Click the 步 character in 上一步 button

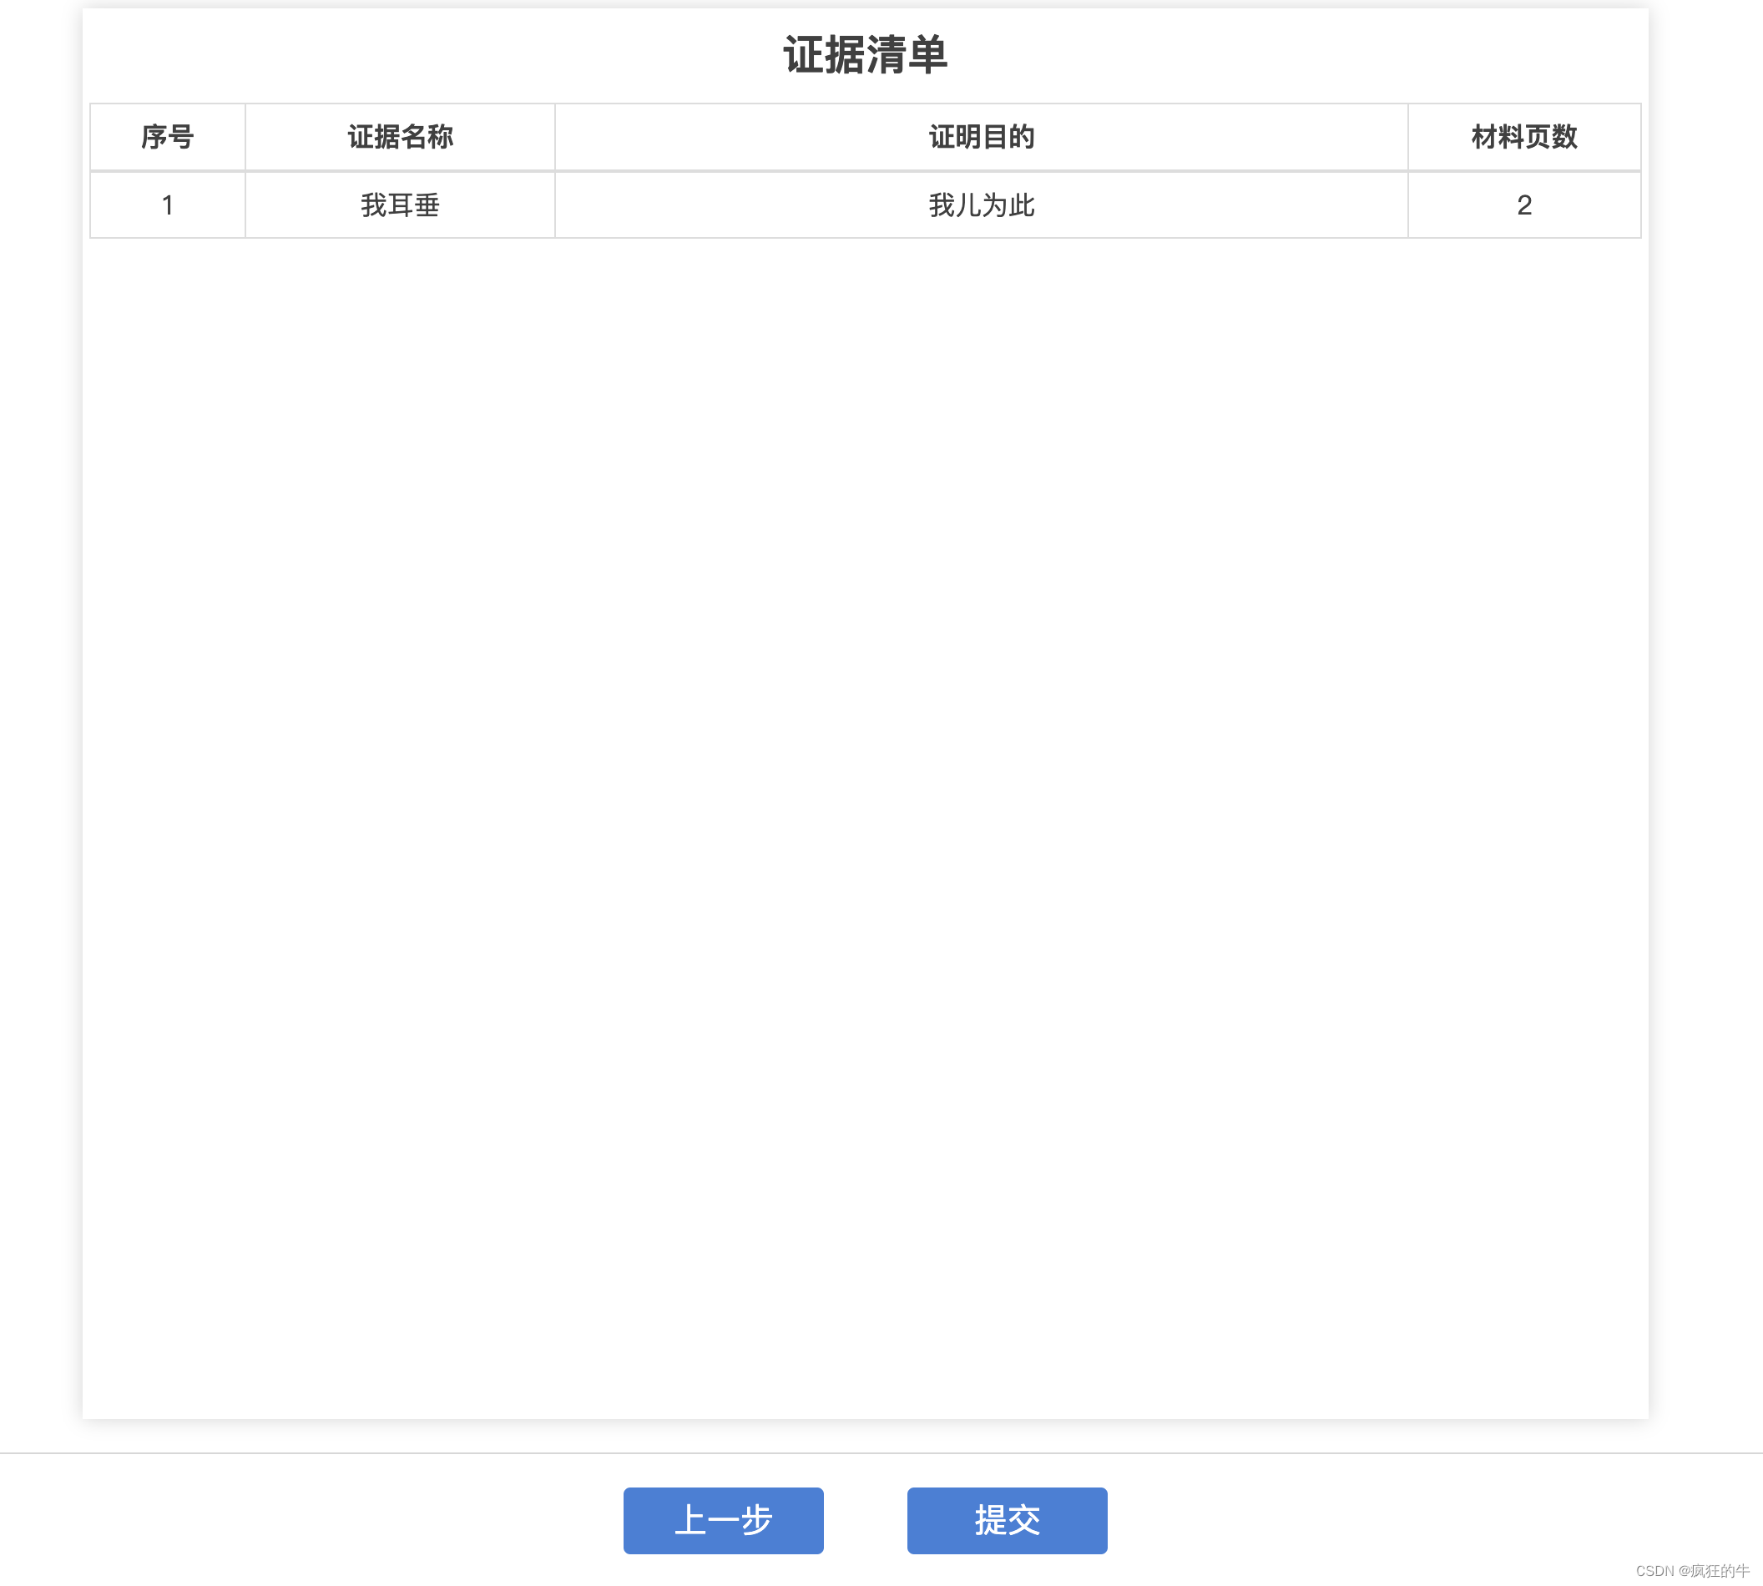756,1520
